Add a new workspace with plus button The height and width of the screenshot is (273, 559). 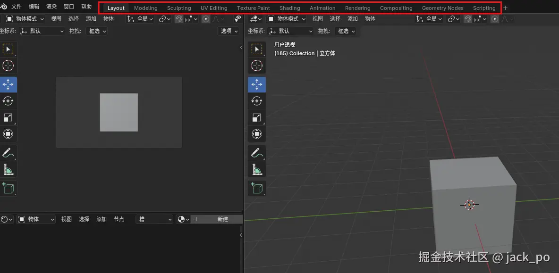tap(505, 8)
